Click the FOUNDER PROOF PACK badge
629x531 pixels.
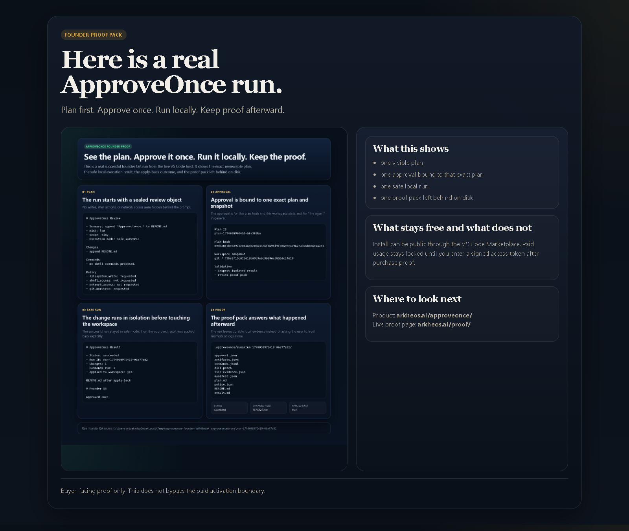coord(93,35)
